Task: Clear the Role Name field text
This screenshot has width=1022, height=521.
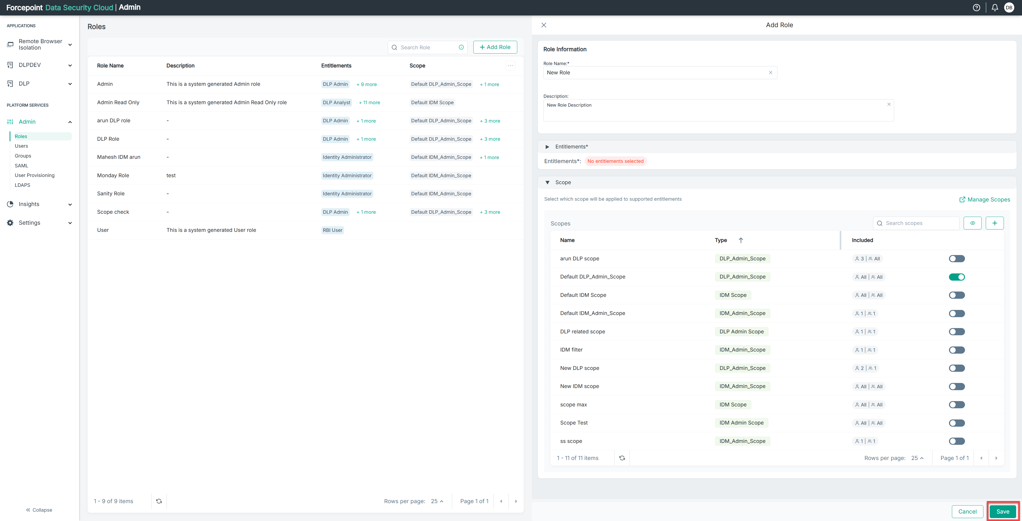Action: click(x=770, y=72)
